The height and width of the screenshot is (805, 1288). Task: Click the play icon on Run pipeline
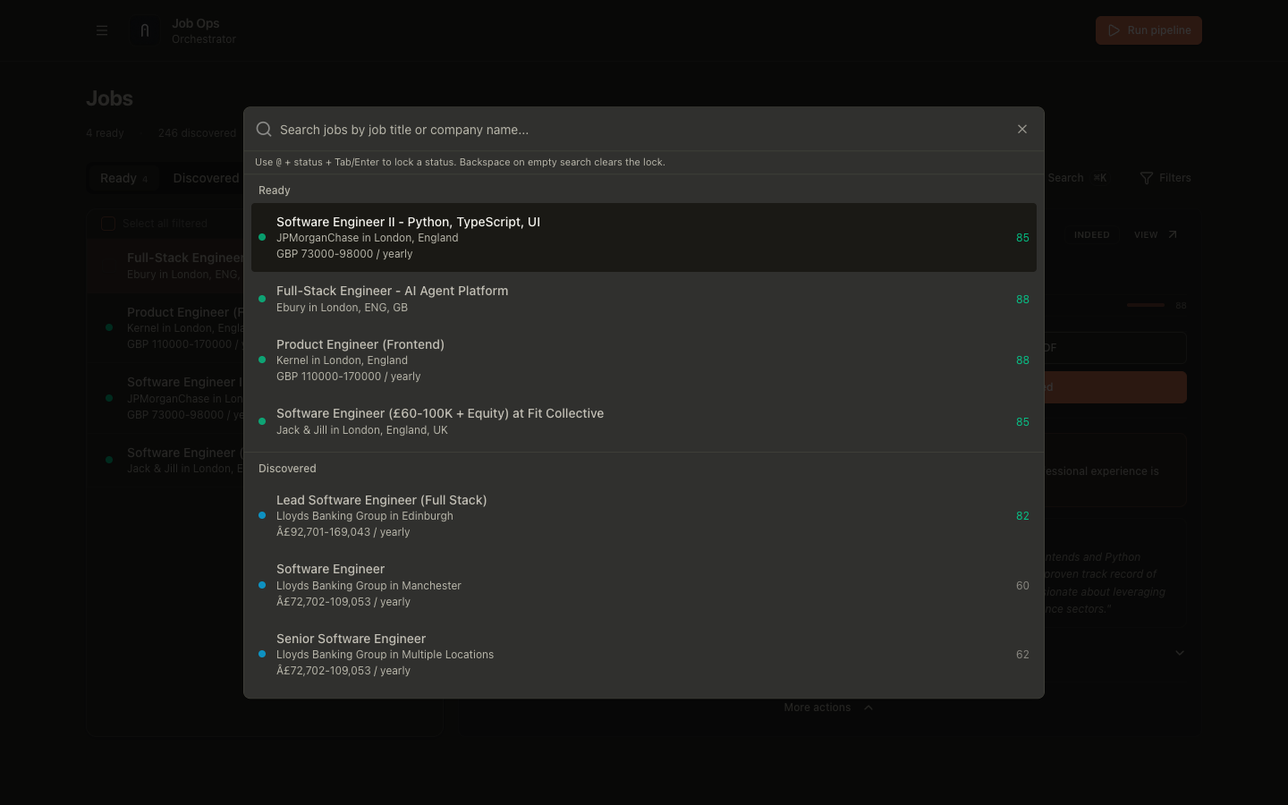click(1114, 30)
